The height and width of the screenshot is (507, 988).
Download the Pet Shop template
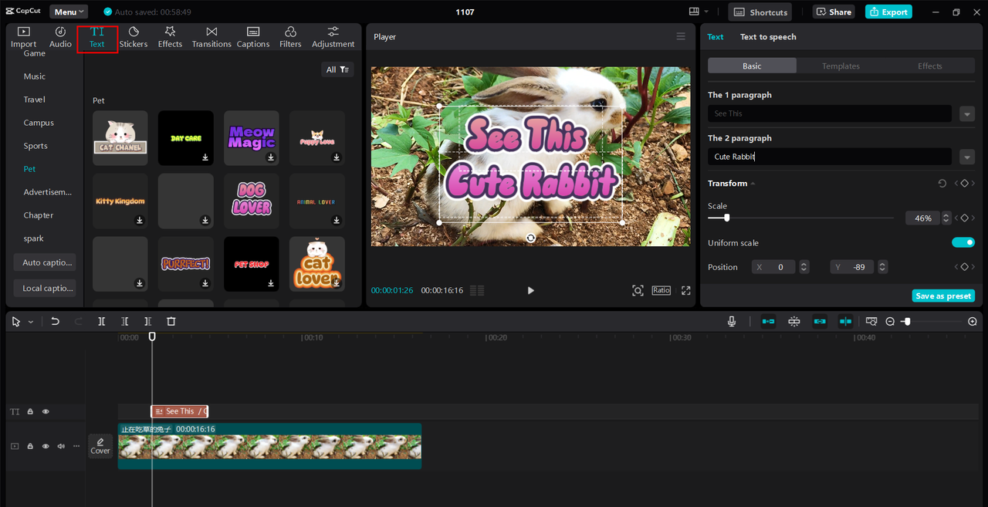[271, 283]
